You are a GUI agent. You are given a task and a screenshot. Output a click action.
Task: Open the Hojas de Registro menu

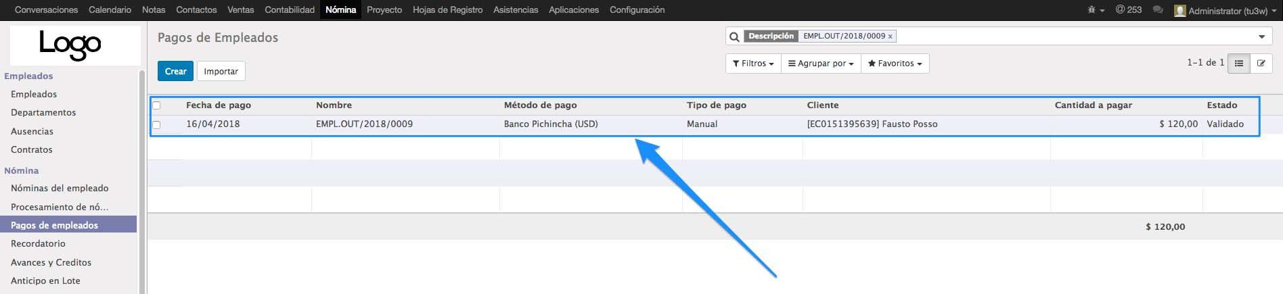point(447,10)
